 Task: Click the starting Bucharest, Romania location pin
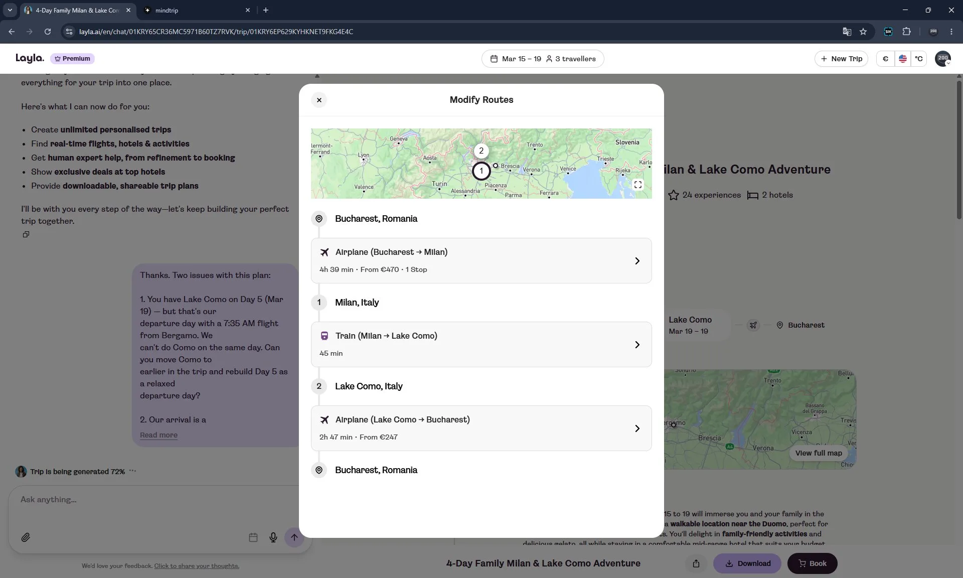click(319, 219)
